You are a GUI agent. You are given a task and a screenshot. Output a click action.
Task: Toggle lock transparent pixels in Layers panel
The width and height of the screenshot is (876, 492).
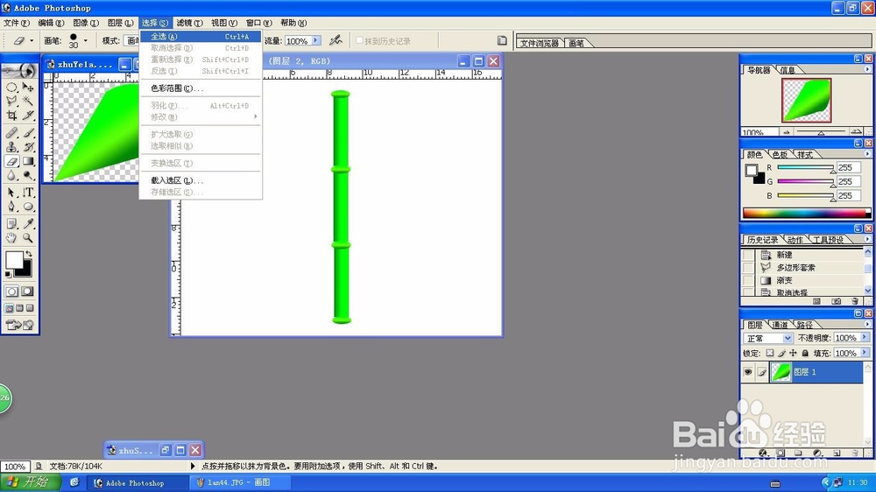coord(770,353)
